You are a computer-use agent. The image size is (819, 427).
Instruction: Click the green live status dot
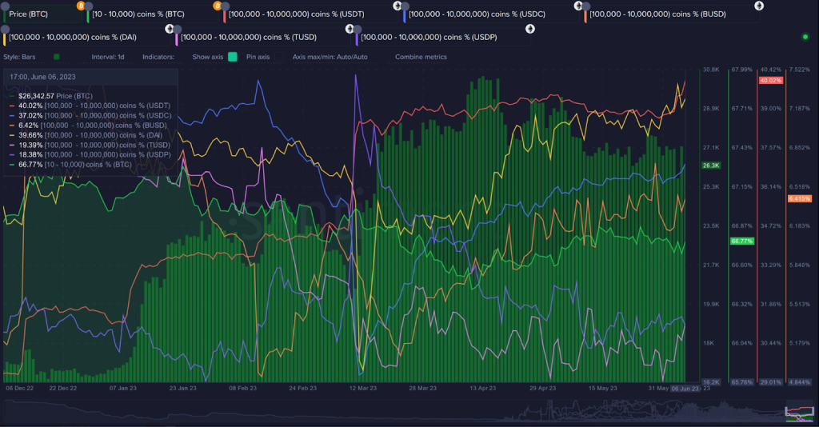[x=805, y=37]
